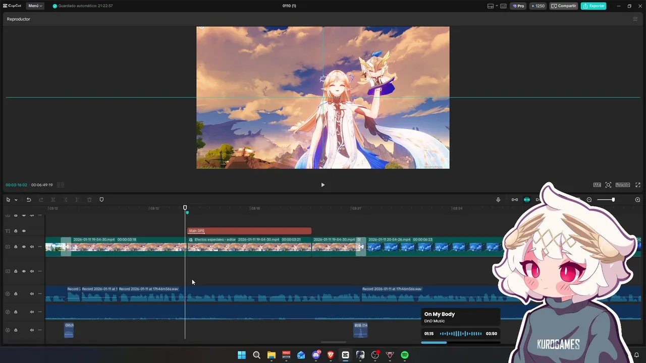Click the current timecode 00:03:16:02

17,185
